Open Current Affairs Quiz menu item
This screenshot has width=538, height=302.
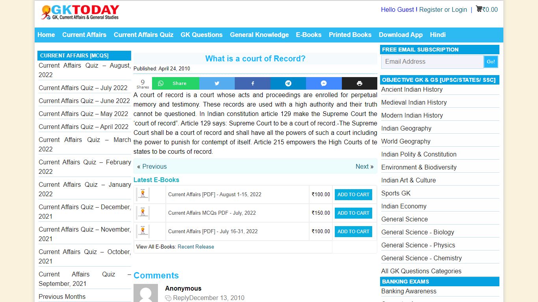pyautogui.click(x=143, y=35)
